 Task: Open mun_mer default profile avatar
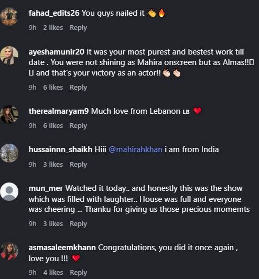[x=9, y=191]
